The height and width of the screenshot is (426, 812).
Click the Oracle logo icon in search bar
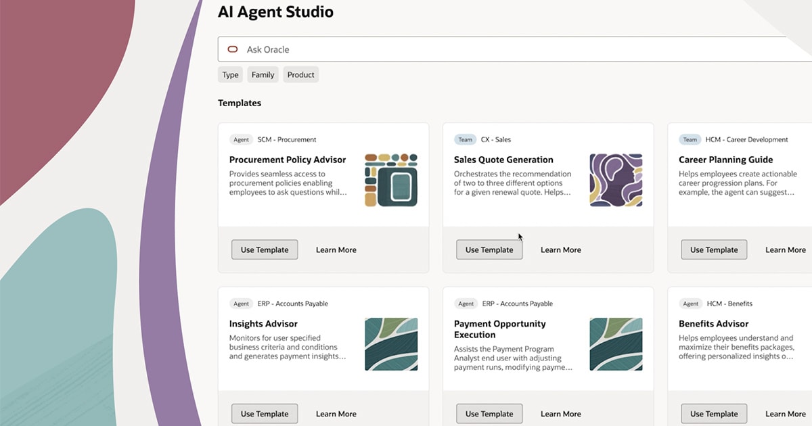click(x=233, y=49)
